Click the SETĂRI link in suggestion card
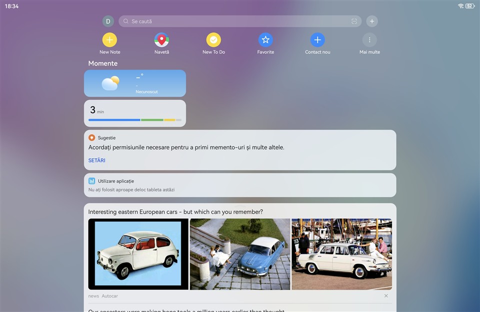The width and height of the screenshot is (480, 312). [x=96, y=160]
